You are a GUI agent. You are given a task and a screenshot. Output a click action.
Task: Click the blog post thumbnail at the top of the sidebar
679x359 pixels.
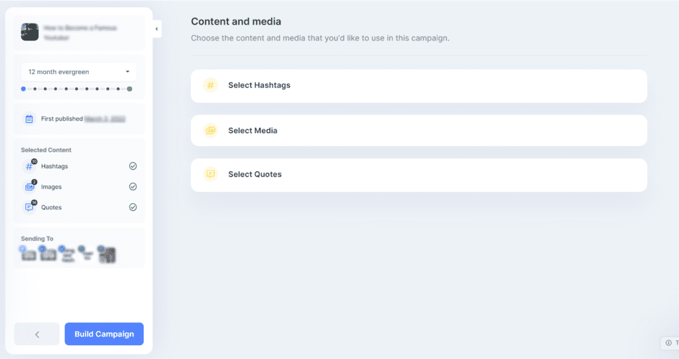[x=30, y=32]
